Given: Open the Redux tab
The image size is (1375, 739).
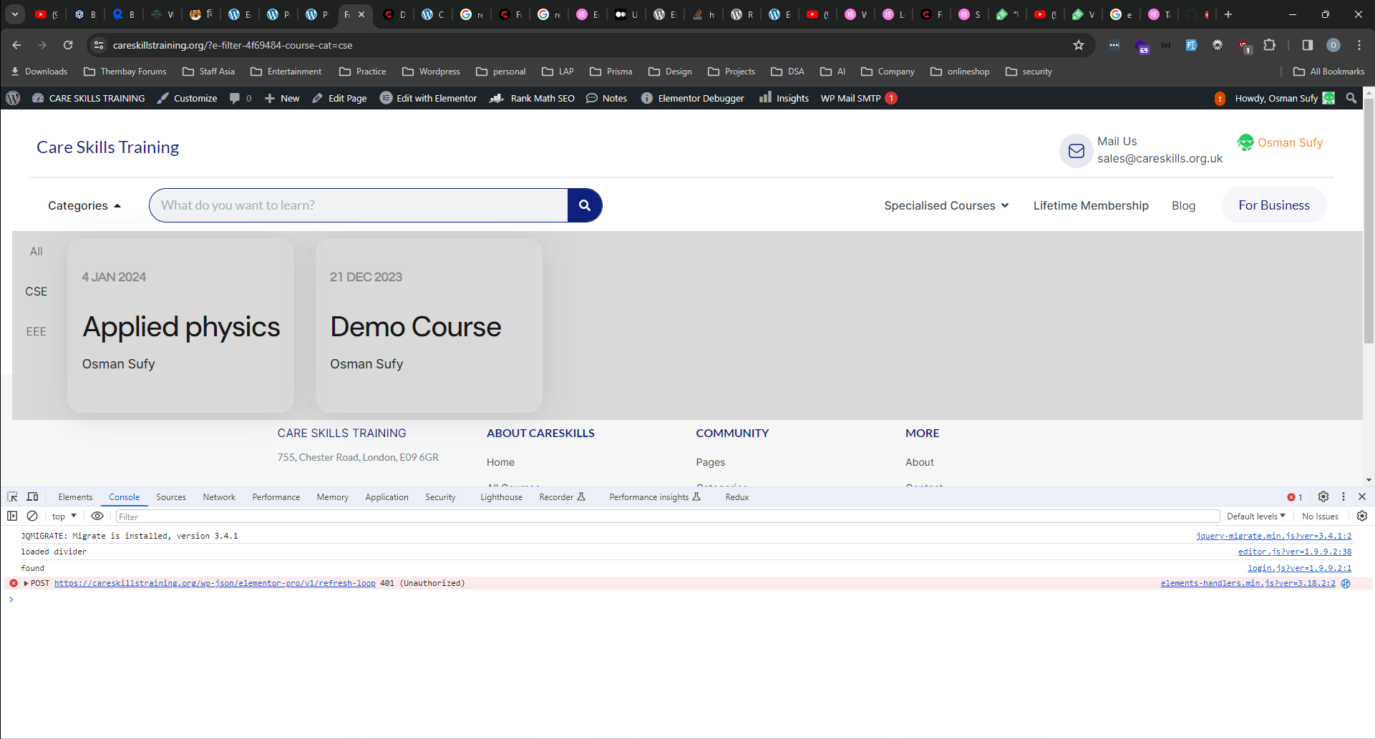Looking at the screenshot, I should pos(737,497).
